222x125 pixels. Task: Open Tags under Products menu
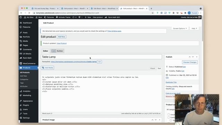tap(22, 83)
